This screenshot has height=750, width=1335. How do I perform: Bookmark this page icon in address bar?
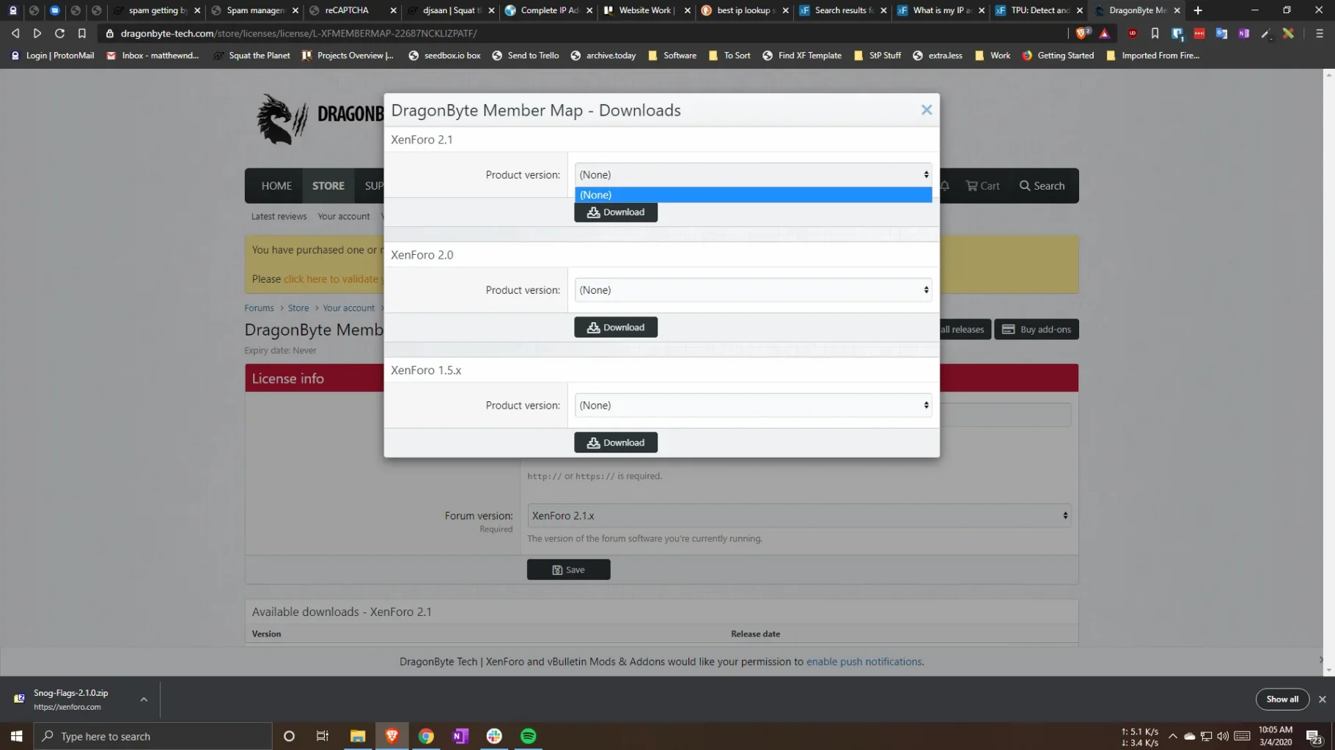pyautogui.click(x=82, y=34)
